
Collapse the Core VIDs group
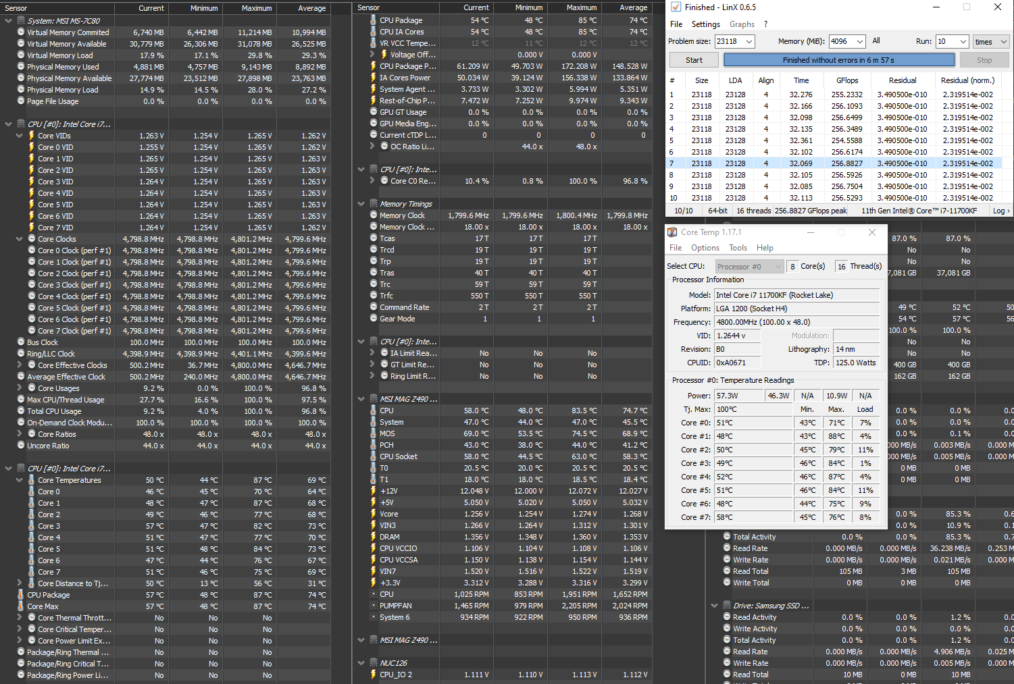pyautogui.click(x=20, y=136)
